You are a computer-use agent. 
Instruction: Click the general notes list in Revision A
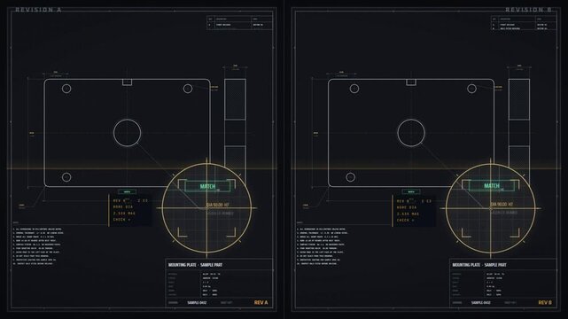tap(38, 246)
